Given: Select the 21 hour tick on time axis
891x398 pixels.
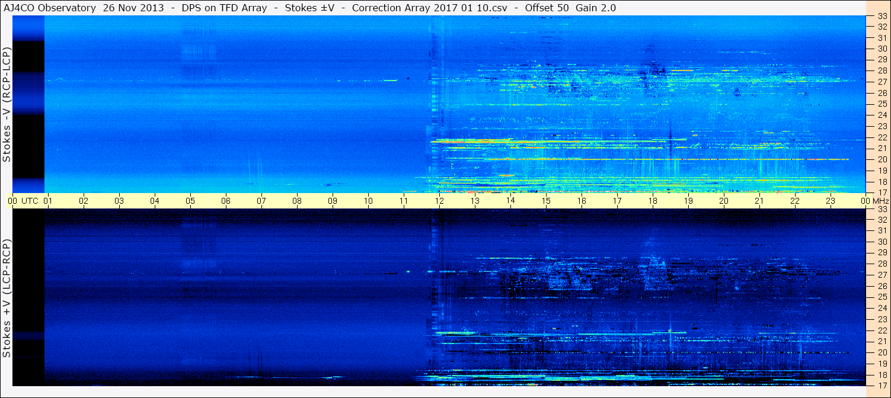Looking at the screenshot, I should coord(759,201).
